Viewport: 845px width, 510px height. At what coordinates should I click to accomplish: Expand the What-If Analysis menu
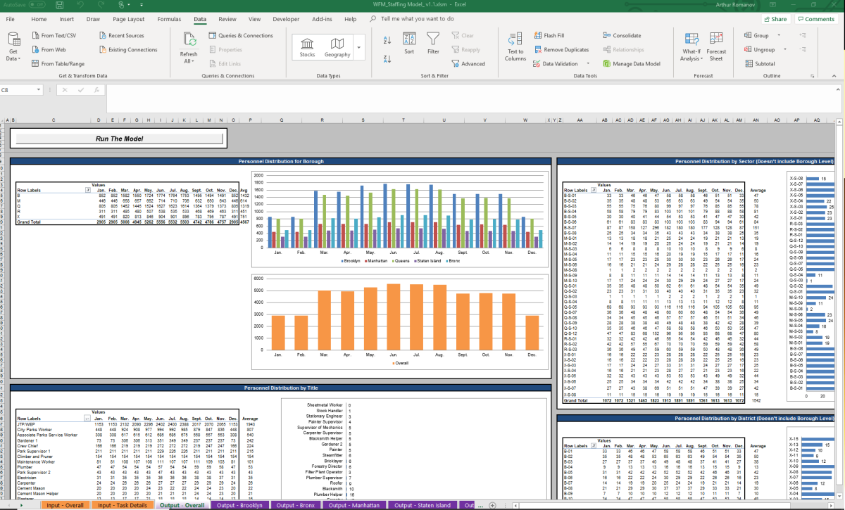(x=691, y=55)
